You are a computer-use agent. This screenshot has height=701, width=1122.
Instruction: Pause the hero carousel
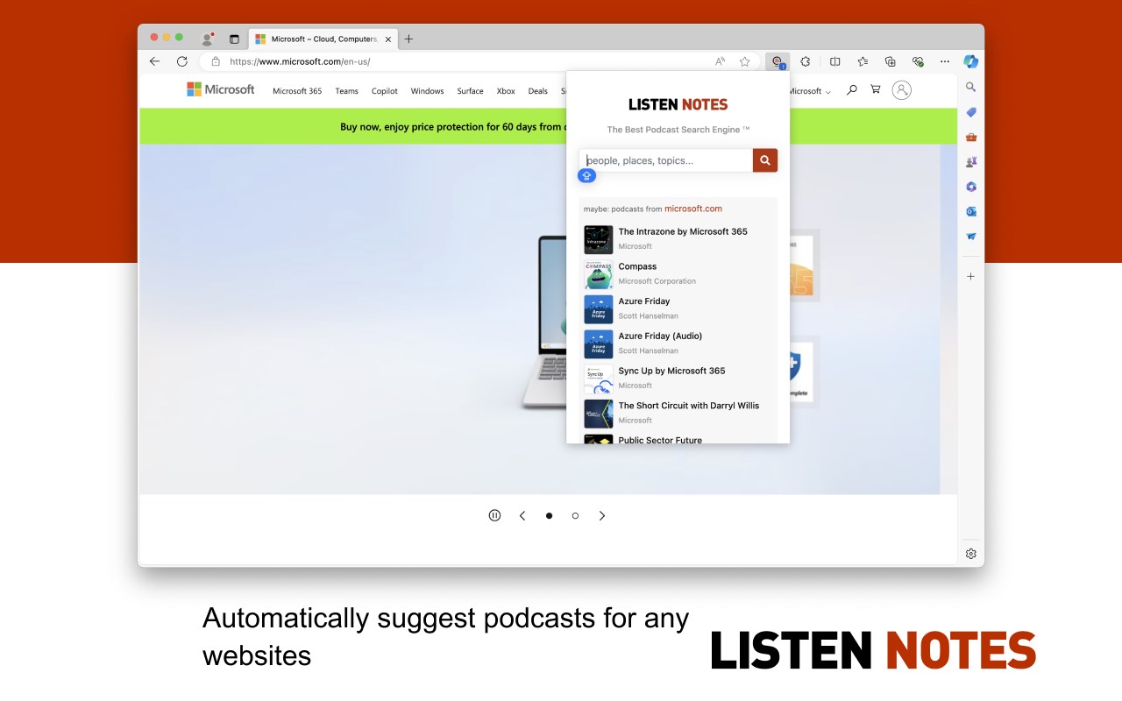tap(494, 515)
